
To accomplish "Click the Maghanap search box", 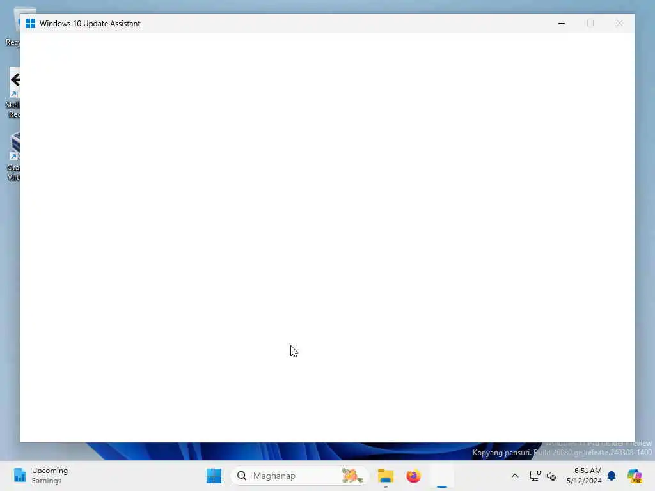I will pos(299,476).
